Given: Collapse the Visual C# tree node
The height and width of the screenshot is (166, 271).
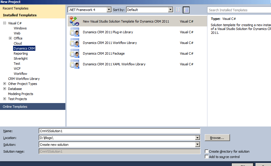Looking at the screenshot, I should tap(5, 23).
